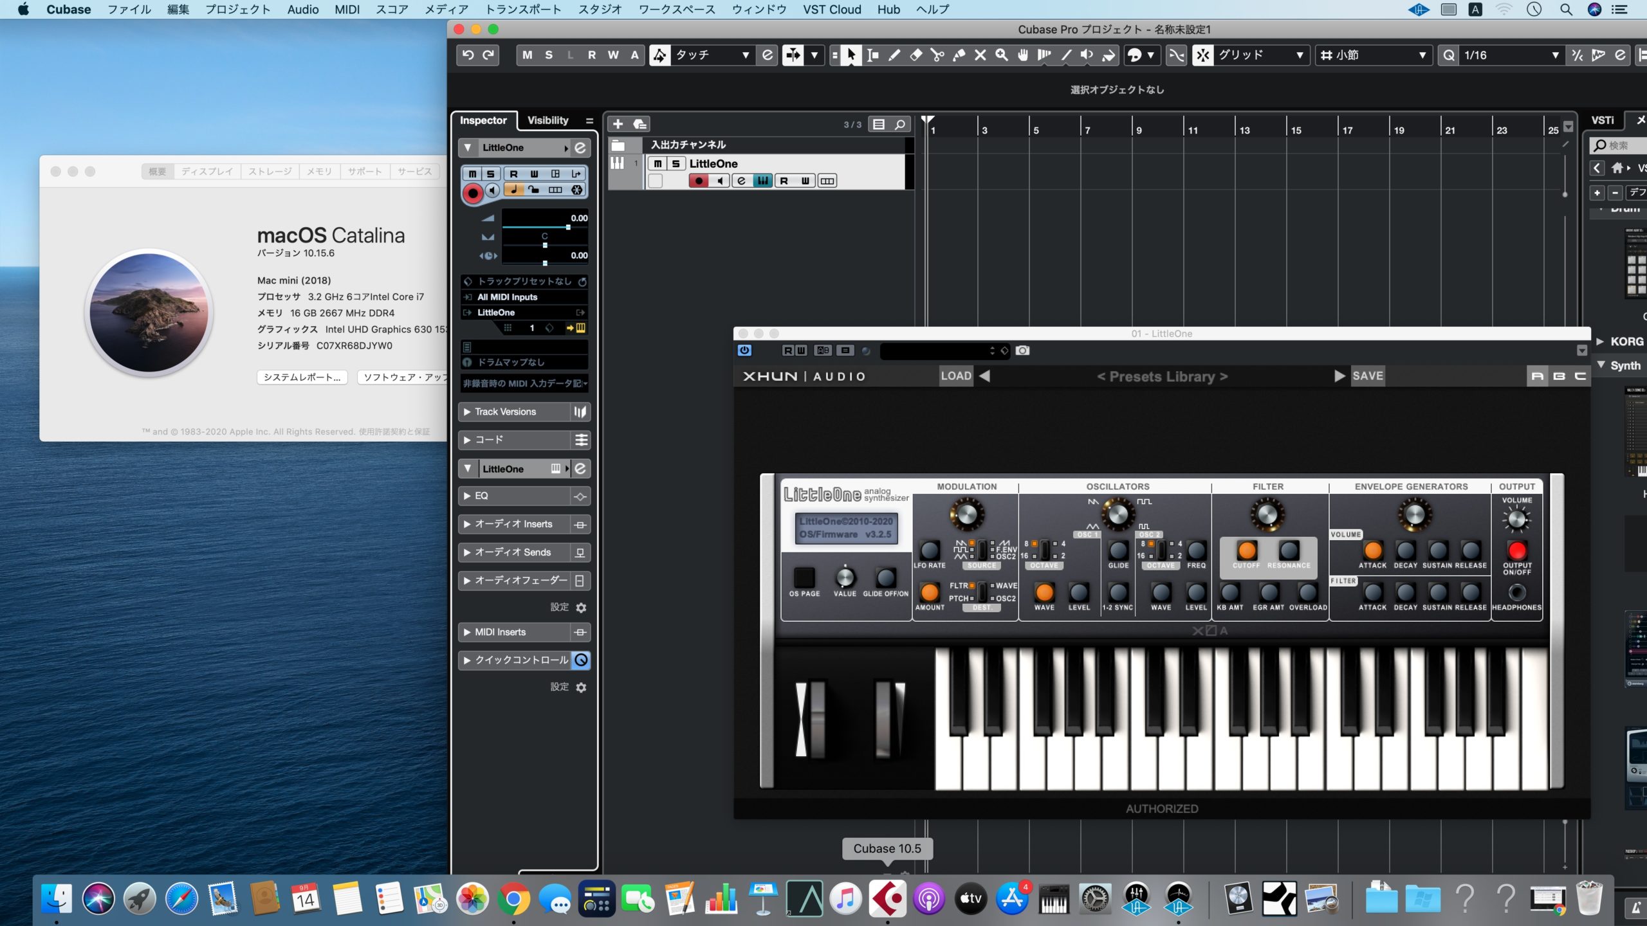Mute the LittleOne track in track list
The width and height of the screenshot is (1647, 926).
658,163
